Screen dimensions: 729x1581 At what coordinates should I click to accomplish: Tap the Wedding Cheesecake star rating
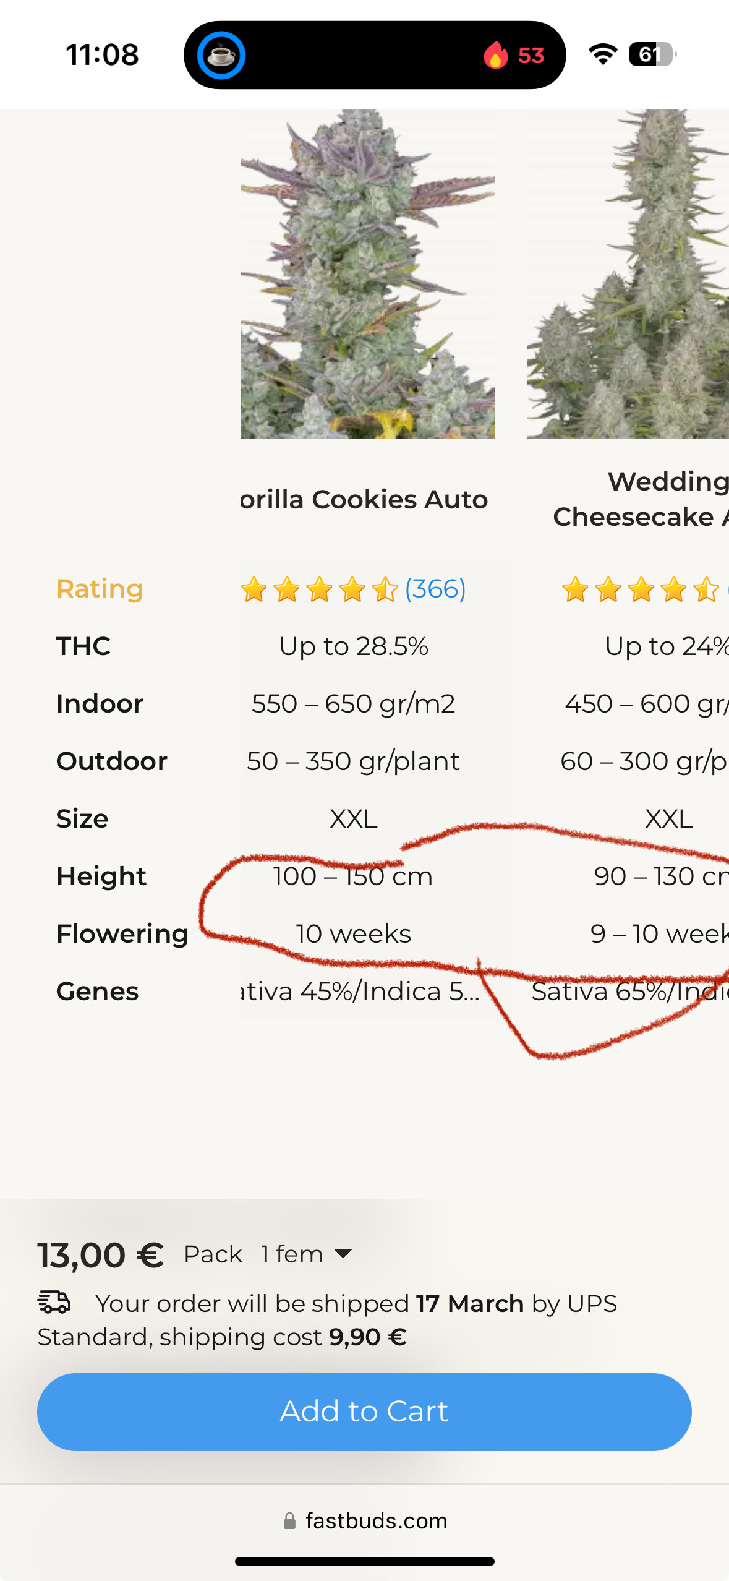point(641,589)
